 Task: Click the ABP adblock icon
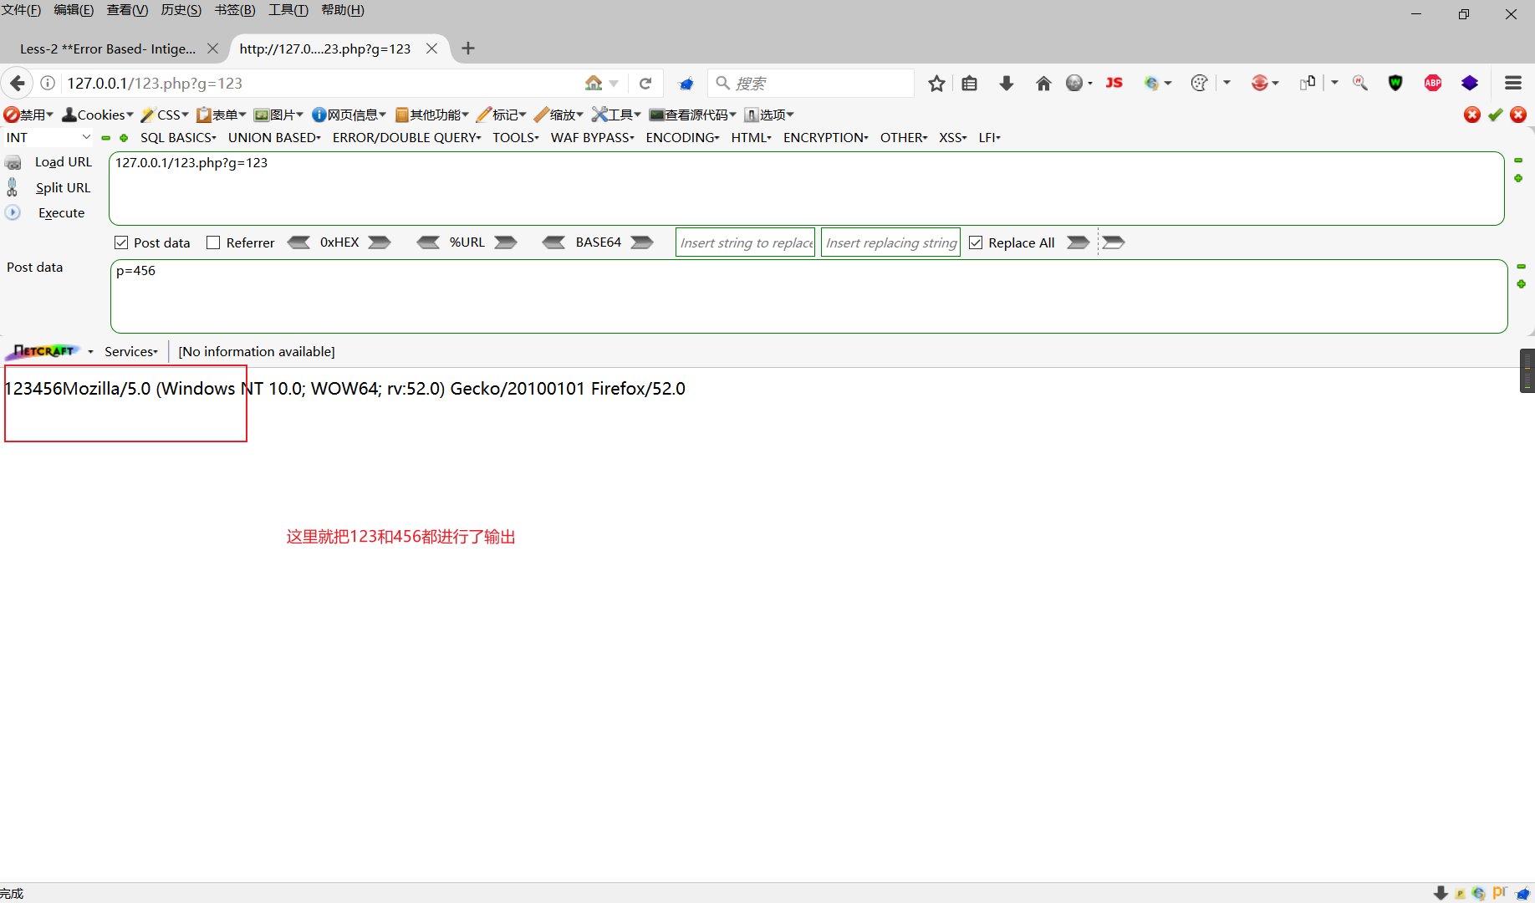pyautogui.click(x=1432, y=83)
